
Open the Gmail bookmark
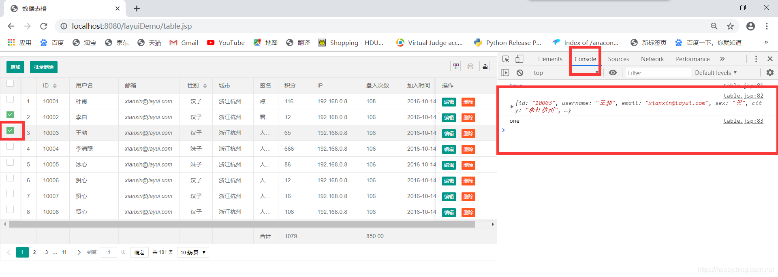(184, 43)
